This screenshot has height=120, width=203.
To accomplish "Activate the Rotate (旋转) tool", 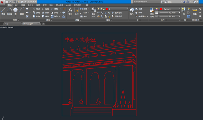I will (46, 9).
